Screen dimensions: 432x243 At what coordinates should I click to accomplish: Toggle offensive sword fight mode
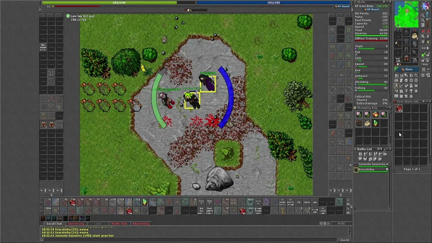pyautogui.click(x=423, y=36)
